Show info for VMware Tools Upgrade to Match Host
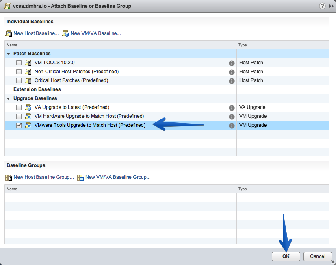Image resolution: width=336 pixels, height=265 pixels. point(232,126)
